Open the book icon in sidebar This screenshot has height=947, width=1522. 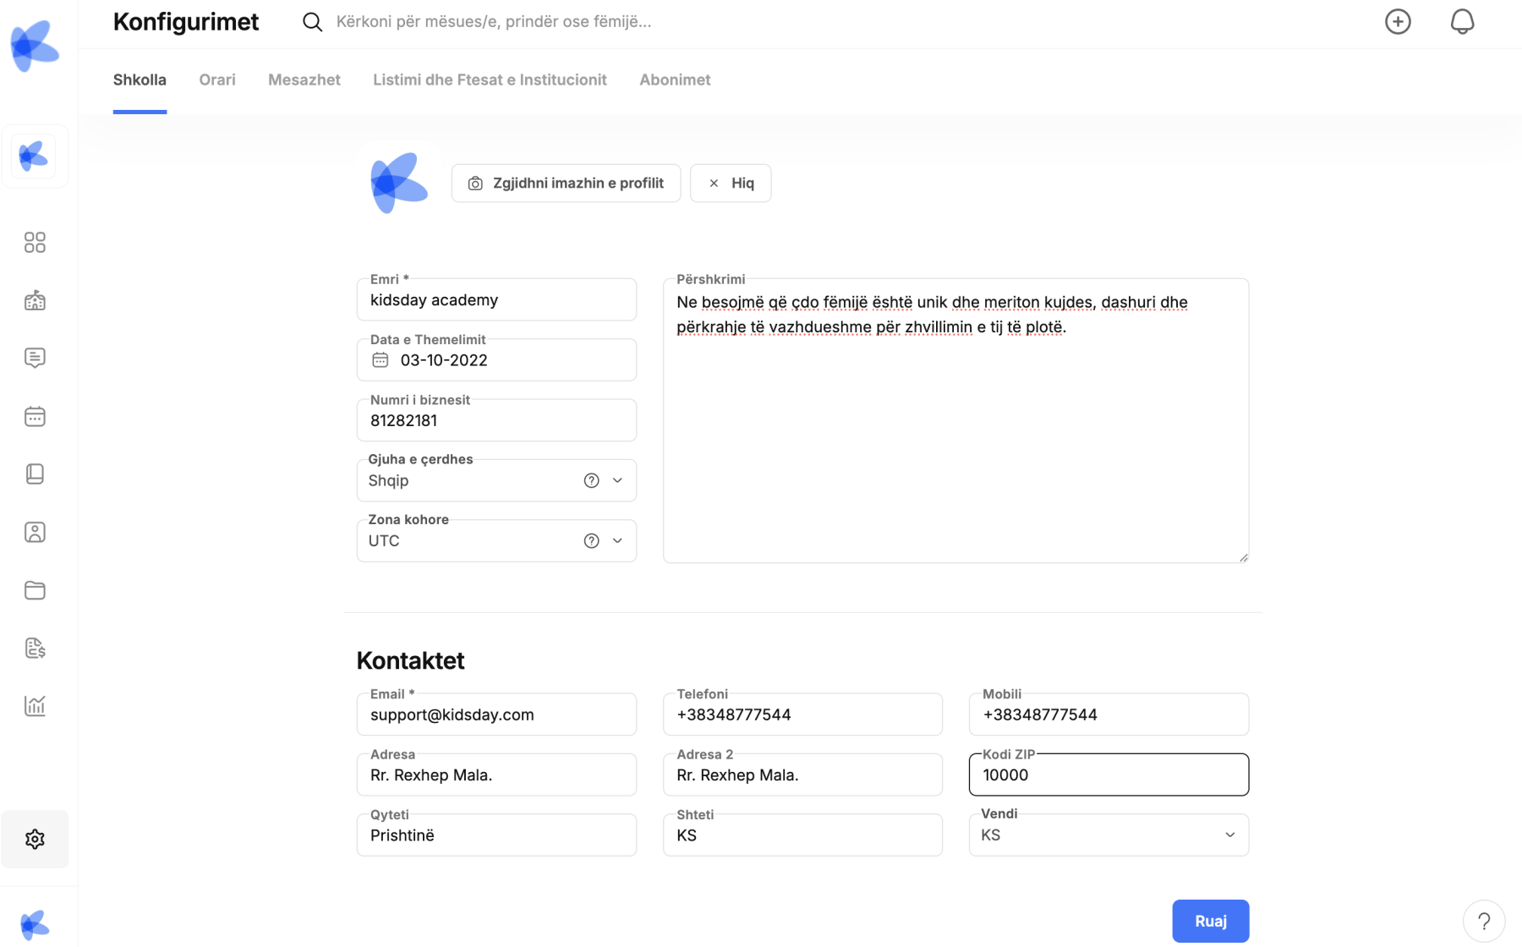35,473
